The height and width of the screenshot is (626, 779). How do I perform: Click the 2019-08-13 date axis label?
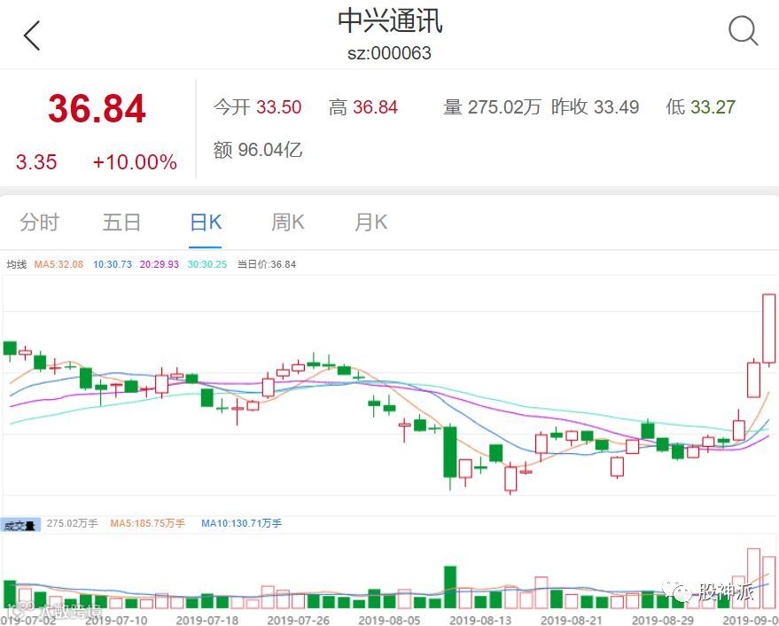(480, 620)
